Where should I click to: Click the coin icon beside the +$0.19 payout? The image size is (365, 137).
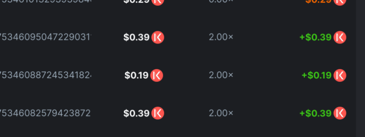click(340, 75)
